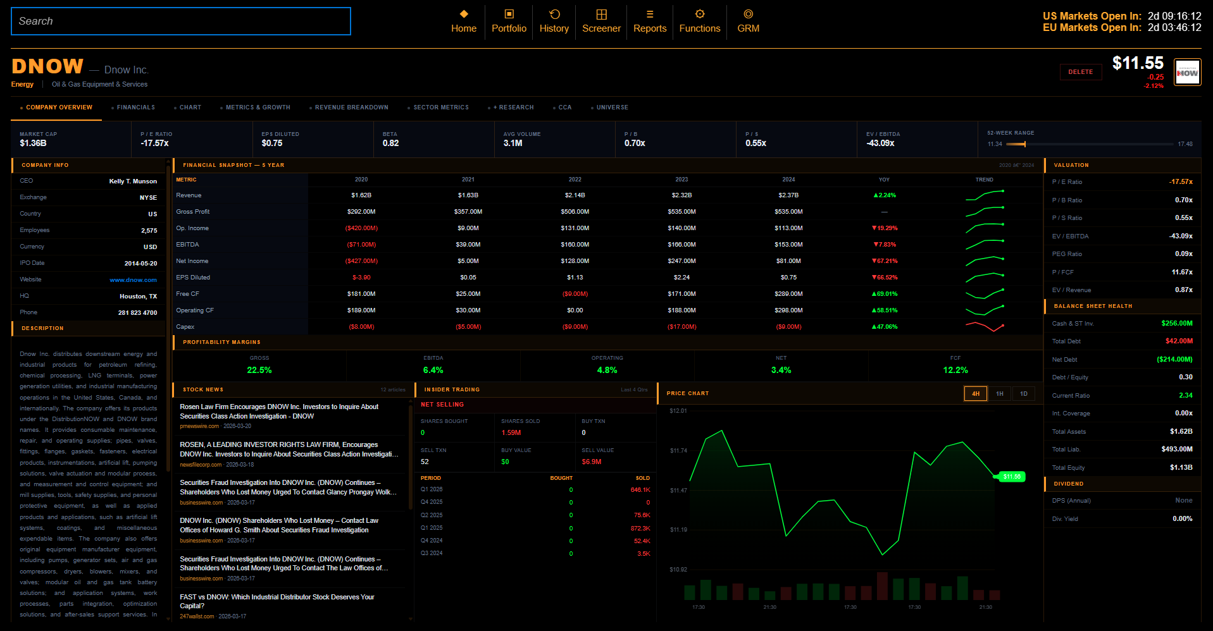The height and width of the screenshot is (631, 1213).
Task: Open the GRM target icon
Action: 748,14
